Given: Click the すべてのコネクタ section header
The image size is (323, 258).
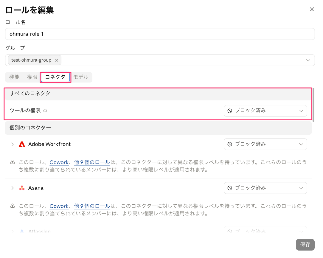Looking at the screenshot, I should click(158, 94).
